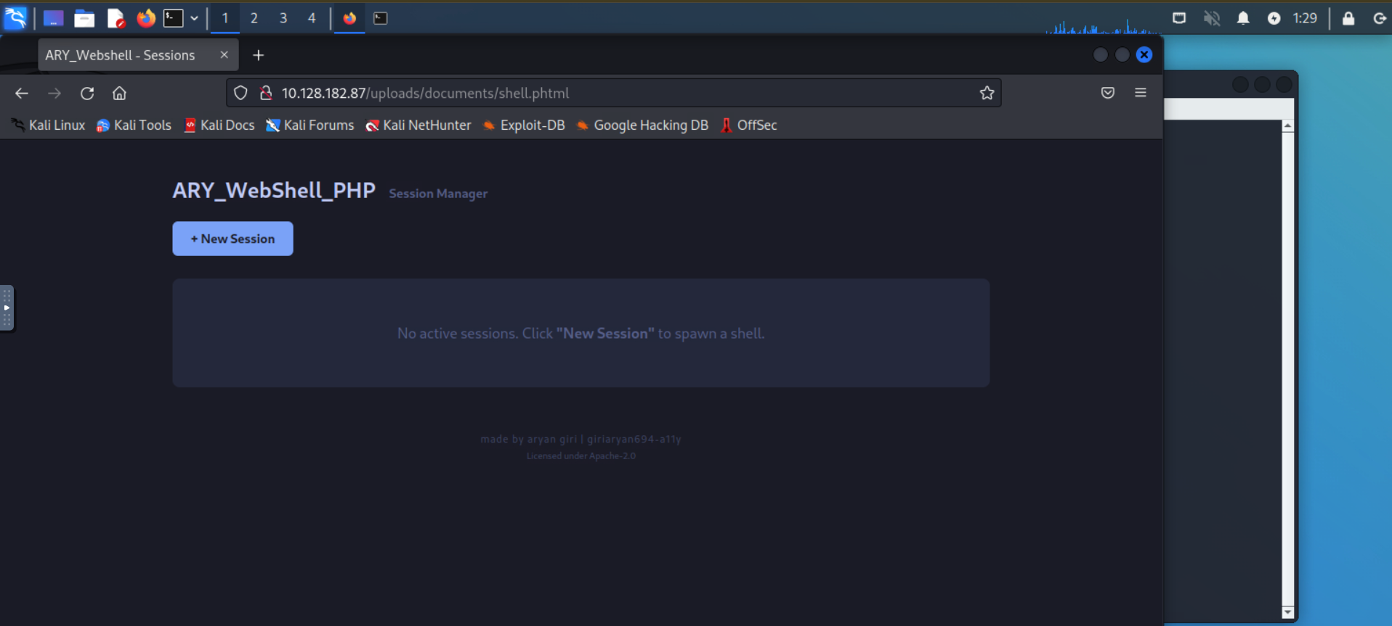This screenshot has width=1392, height=626.
Task: Launch the text editor icon in the panel
Action: 116,19
